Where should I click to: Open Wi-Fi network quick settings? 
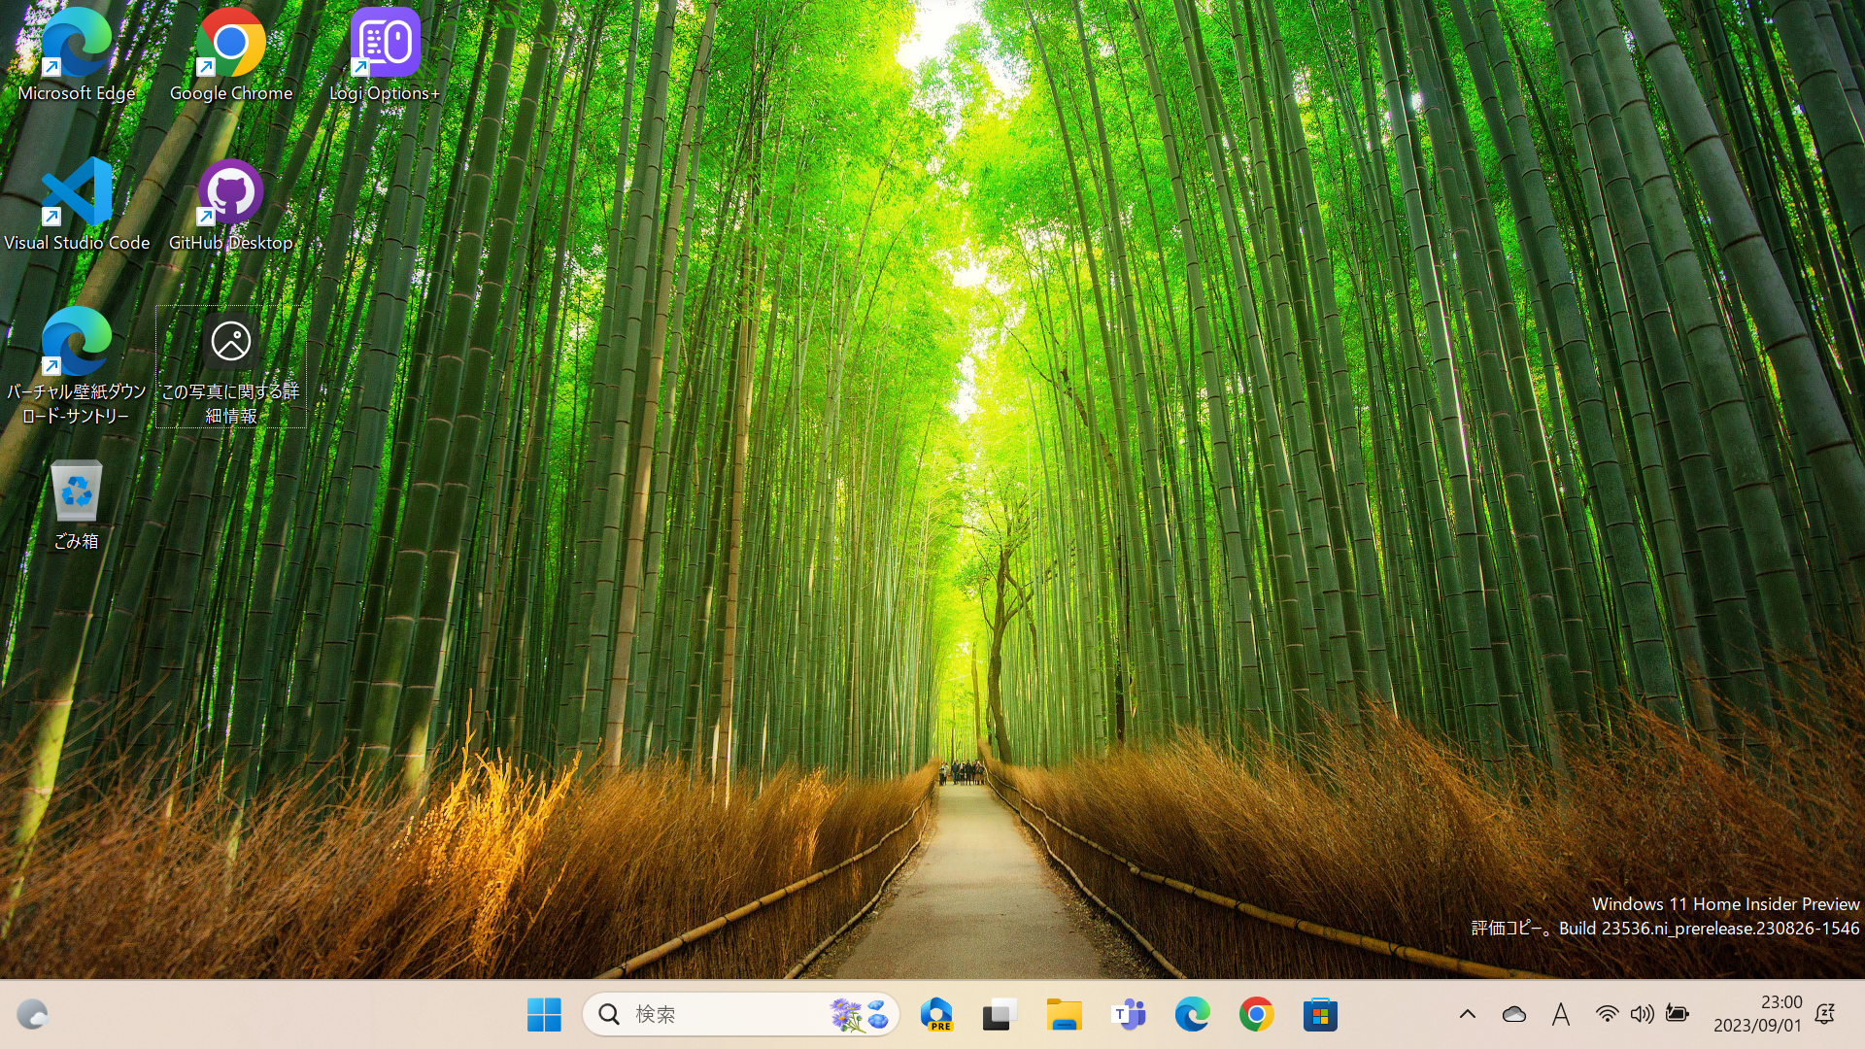(x=1608, y=1014)
